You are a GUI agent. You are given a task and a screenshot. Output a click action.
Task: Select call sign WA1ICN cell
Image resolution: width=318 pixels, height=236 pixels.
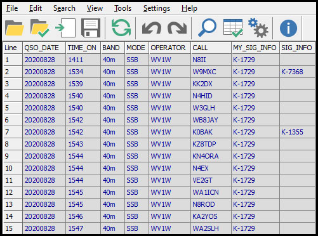(211, 192)
